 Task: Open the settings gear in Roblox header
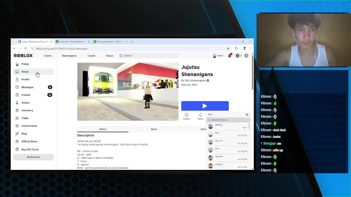point(246,56)
